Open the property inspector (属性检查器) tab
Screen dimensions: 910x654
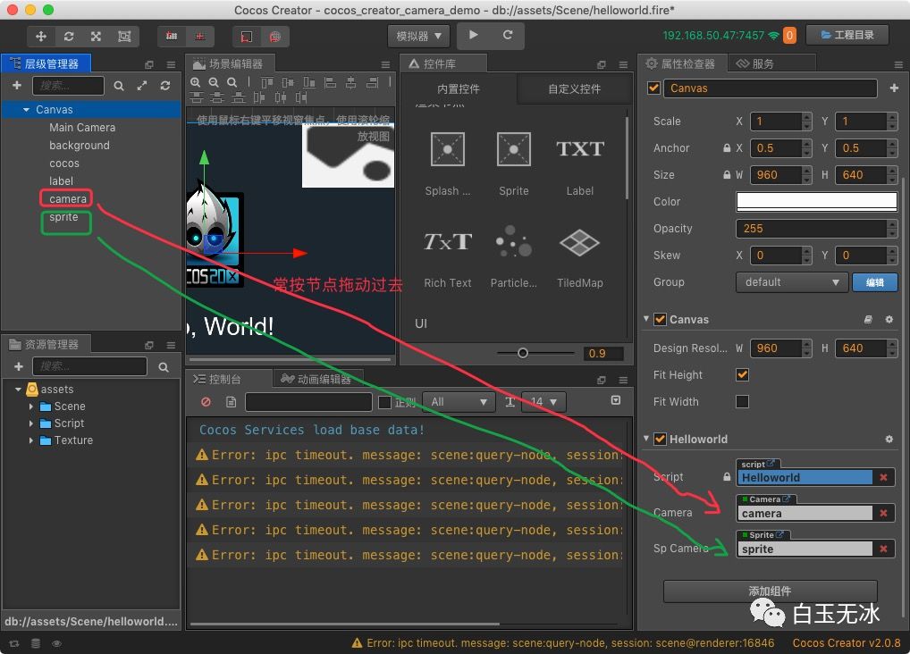click(x=681, y=63)
